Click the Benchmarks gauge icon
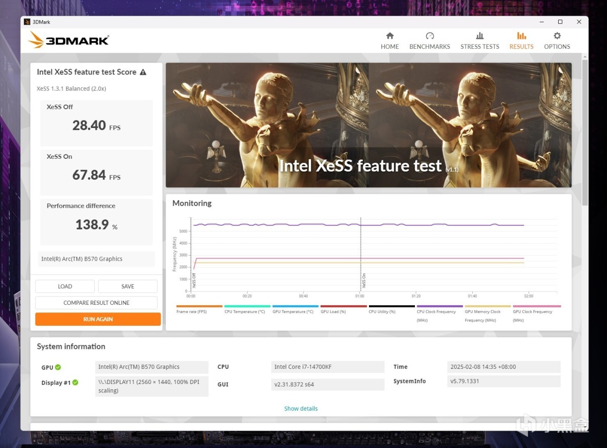The image size is (607, 448). (x=430, y=36)
